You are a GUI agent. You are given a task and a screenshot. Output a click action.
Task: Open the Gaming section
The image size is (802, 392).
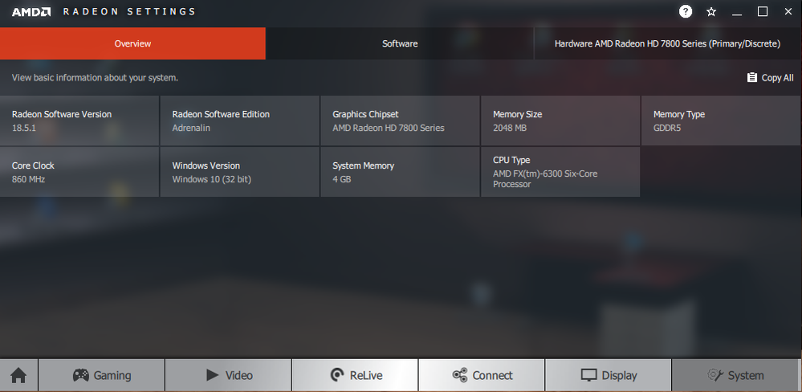tap(102, 375)
